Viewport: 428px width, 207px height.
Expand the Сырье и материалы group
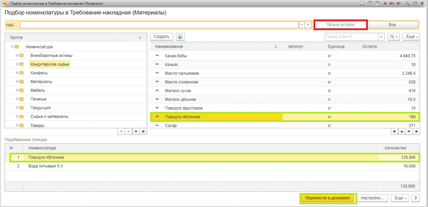(x=17, y=116)
